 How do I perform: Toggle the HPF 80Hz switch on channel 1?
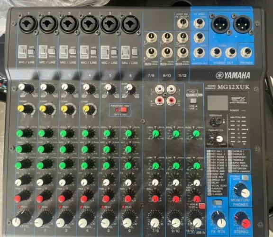click(x=31, y=52)
